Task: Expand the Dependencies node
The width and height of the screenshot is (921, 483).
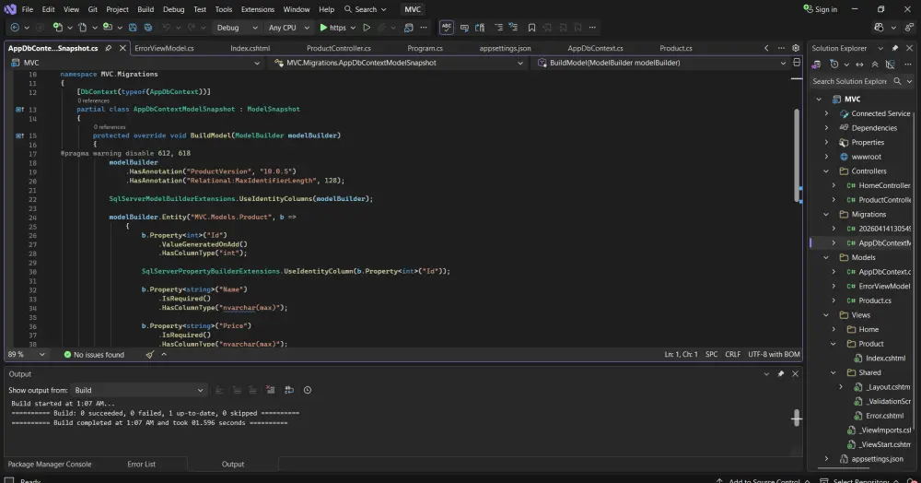Action: (826, 128)
